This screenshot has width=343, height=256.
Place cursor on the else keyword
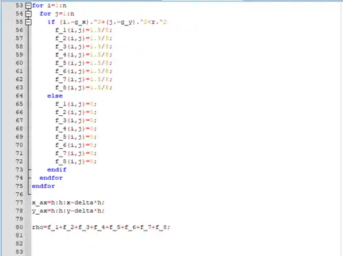55,96
